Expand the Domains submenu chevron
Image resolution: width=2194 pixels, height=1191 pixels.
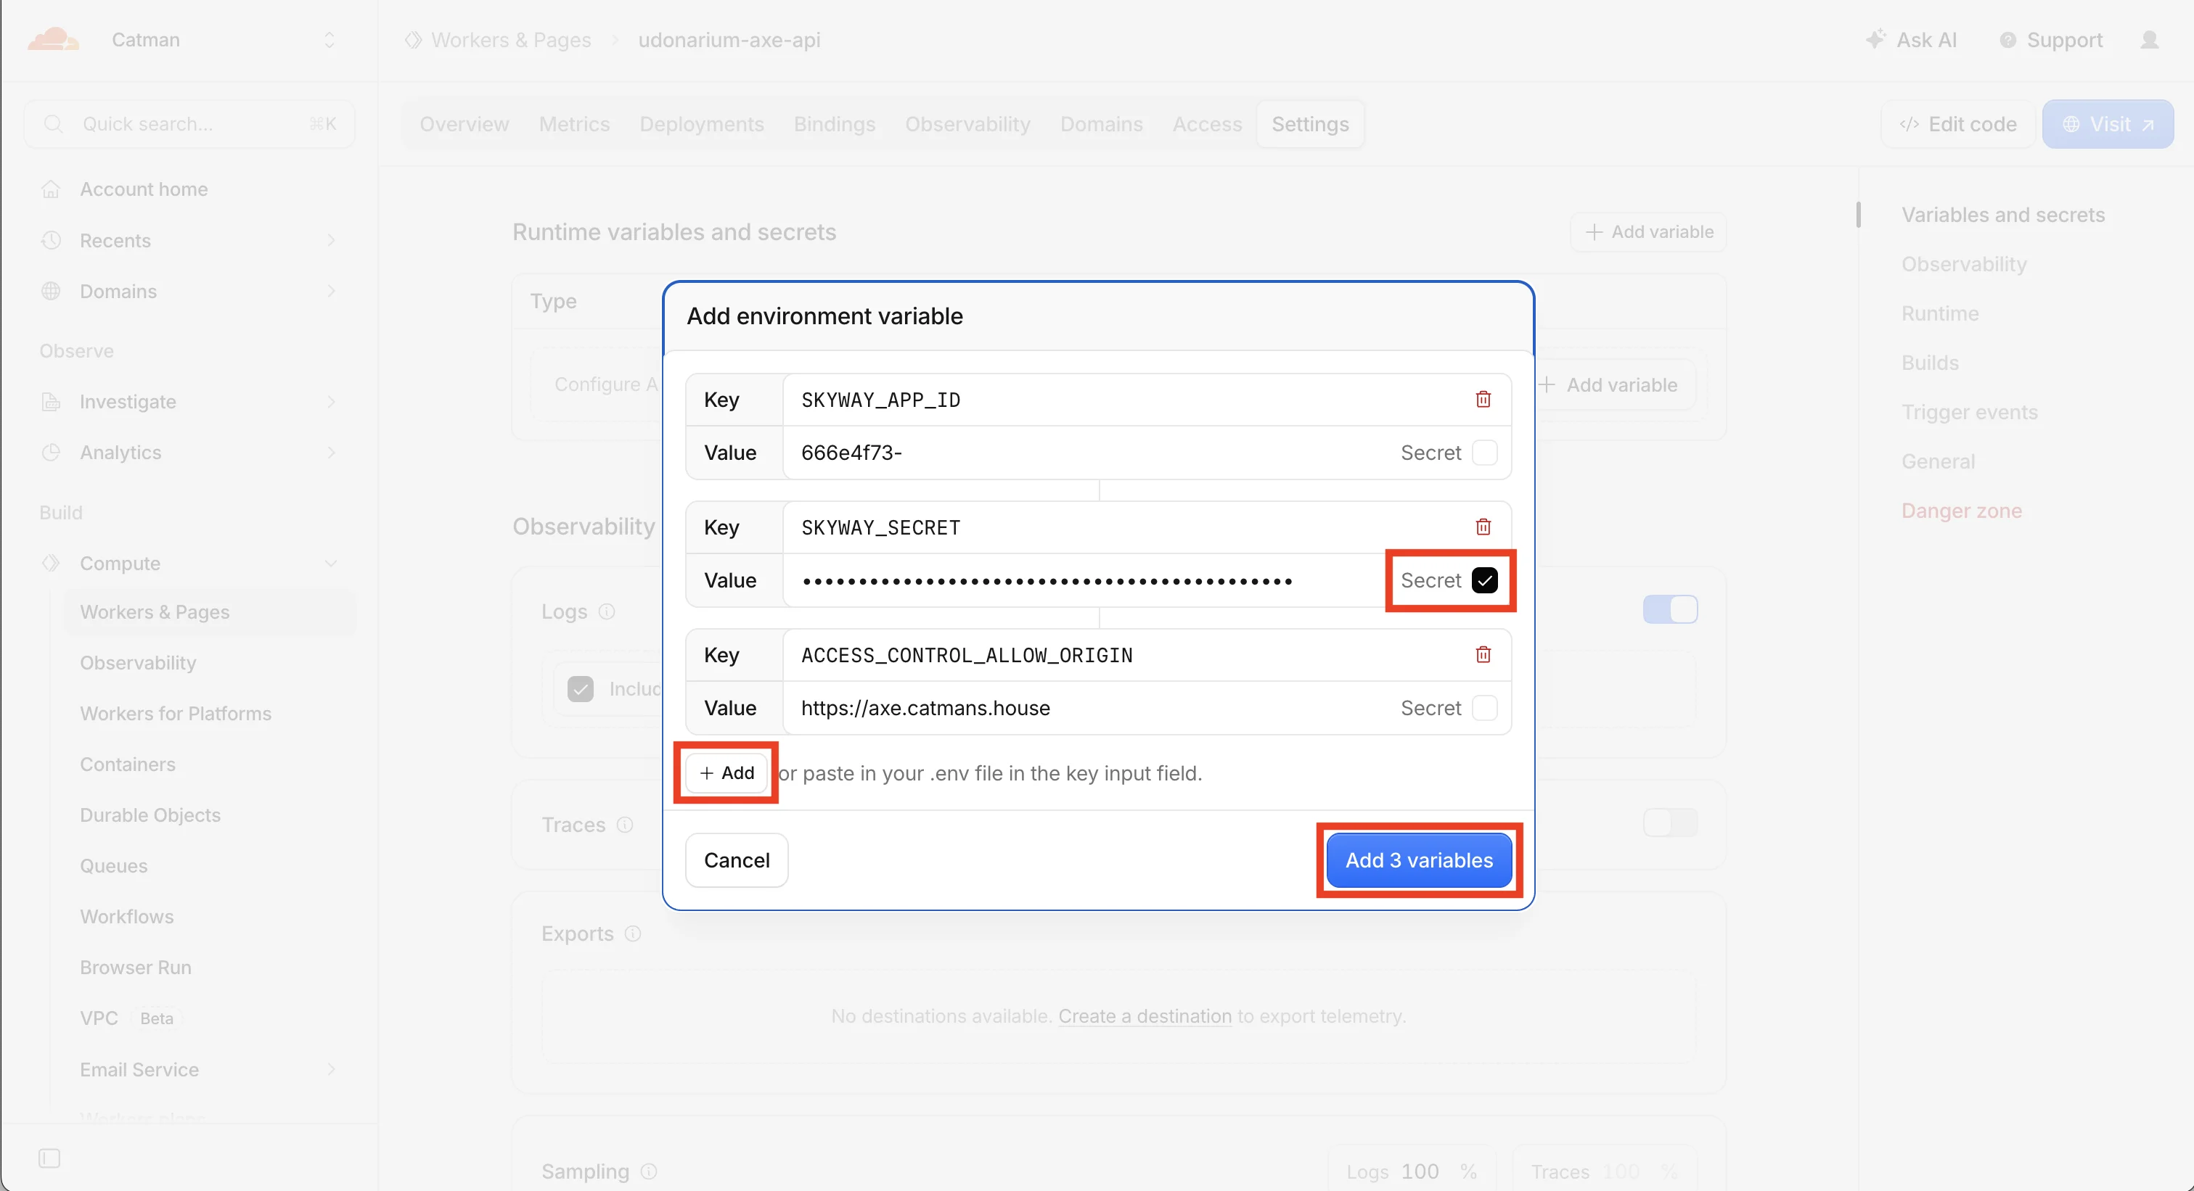332,291
